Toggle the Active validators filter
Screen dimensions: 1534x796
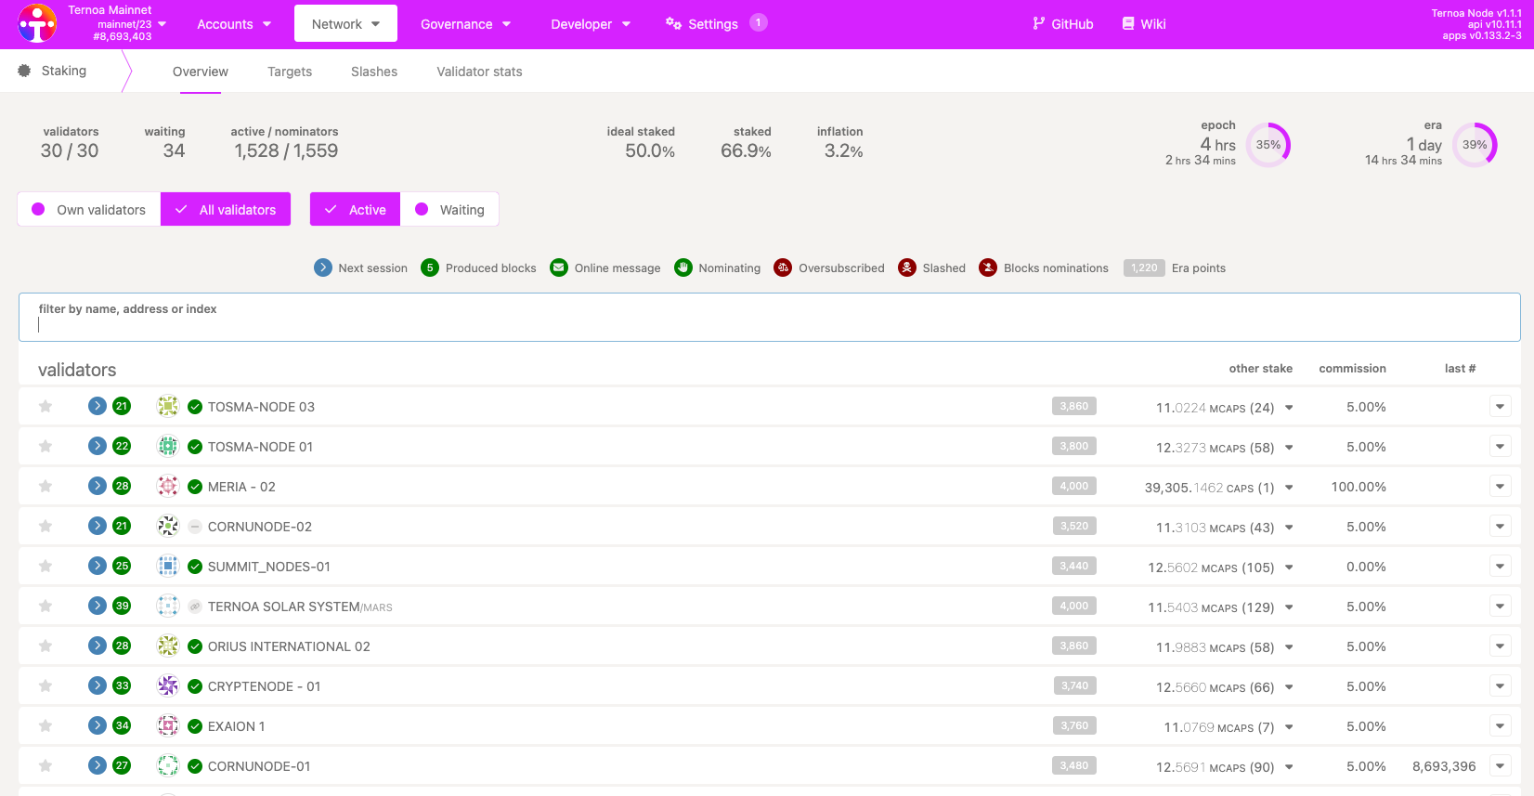tap(355, 210)
